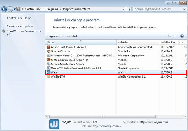Screen dimensions: 188x131
Task: Click the Google Chrome icon
Action: [x=49, y=51]
